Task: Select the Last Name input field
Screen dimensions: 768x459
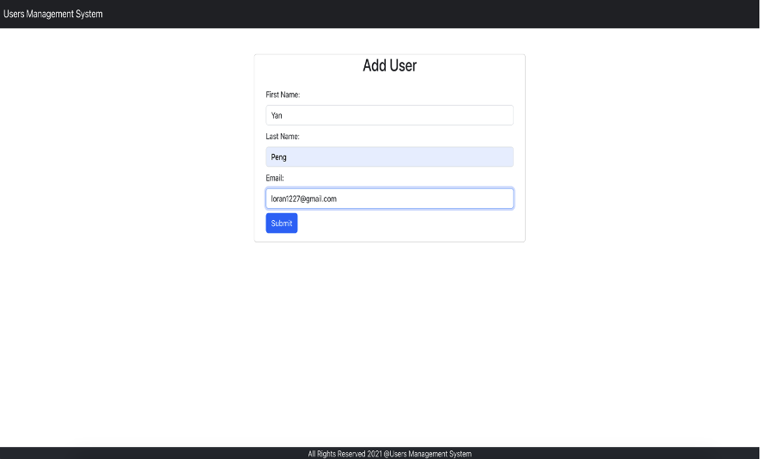Action: click(389, 157)
